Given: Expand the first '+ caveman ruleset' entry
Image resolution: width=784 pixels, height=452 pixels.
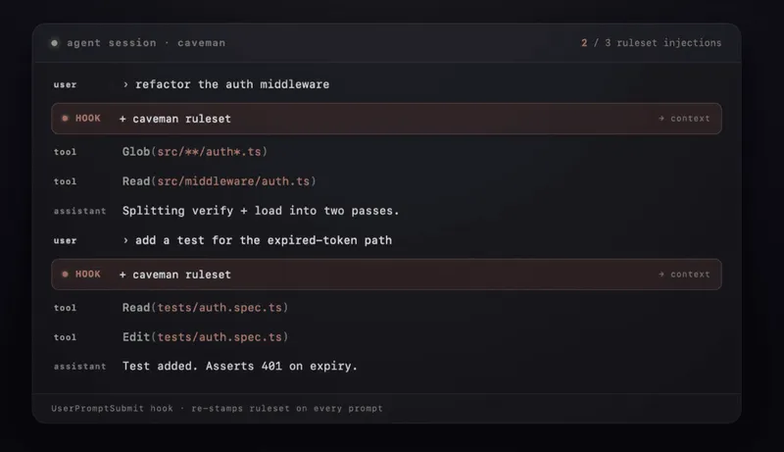Looking at the screenshot, I should [x=174, y=119].
